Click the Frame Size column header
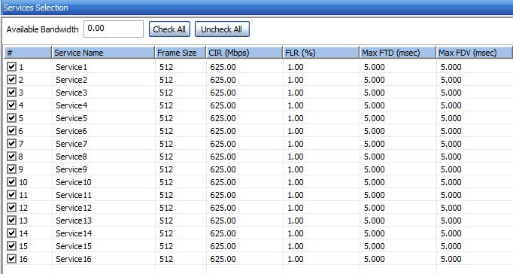 [181, 53]
